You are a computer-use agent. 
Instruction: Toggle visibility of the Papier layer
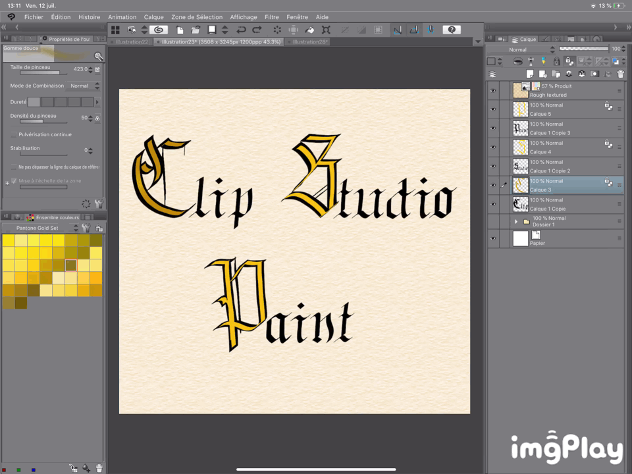pos(492,238)
